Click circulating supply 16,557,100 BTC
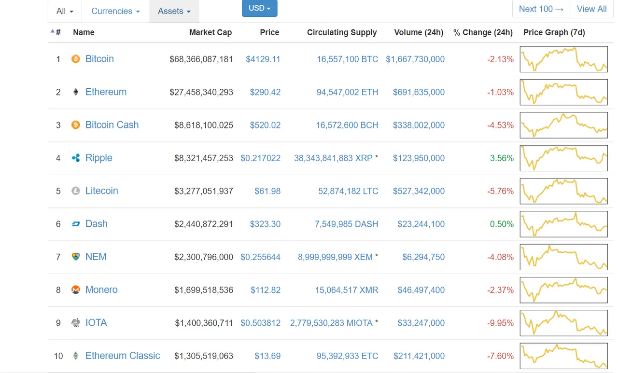 pos(348,59)
